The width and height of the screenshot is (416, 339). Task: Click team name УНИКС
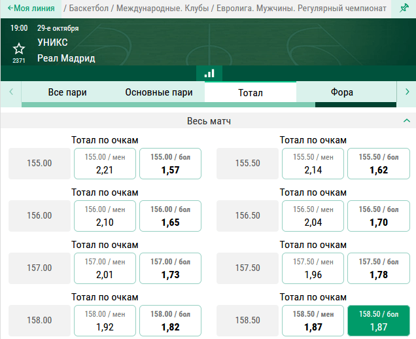click(52, 43)
